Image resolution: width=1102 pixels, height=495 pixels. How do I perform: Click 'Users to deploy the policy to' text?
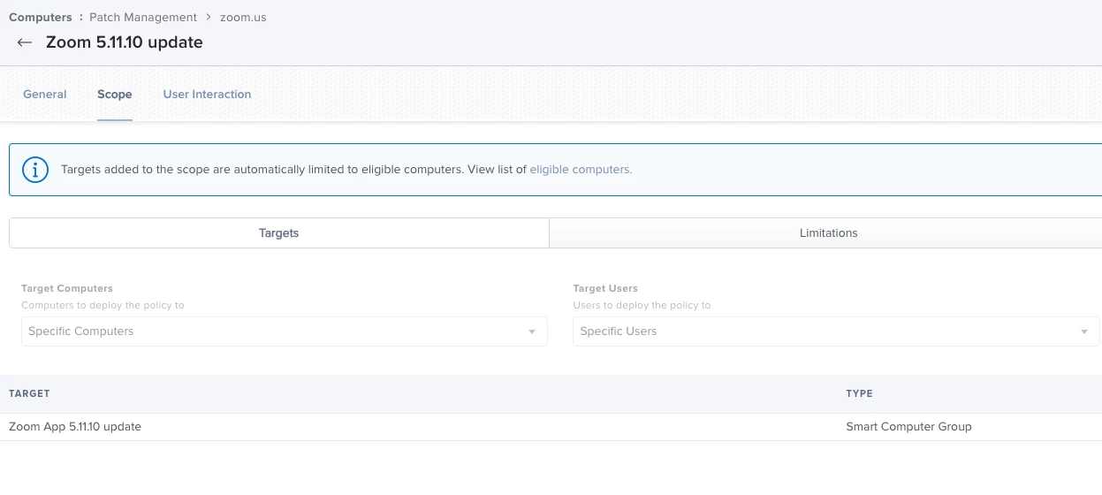pos(642,305)
